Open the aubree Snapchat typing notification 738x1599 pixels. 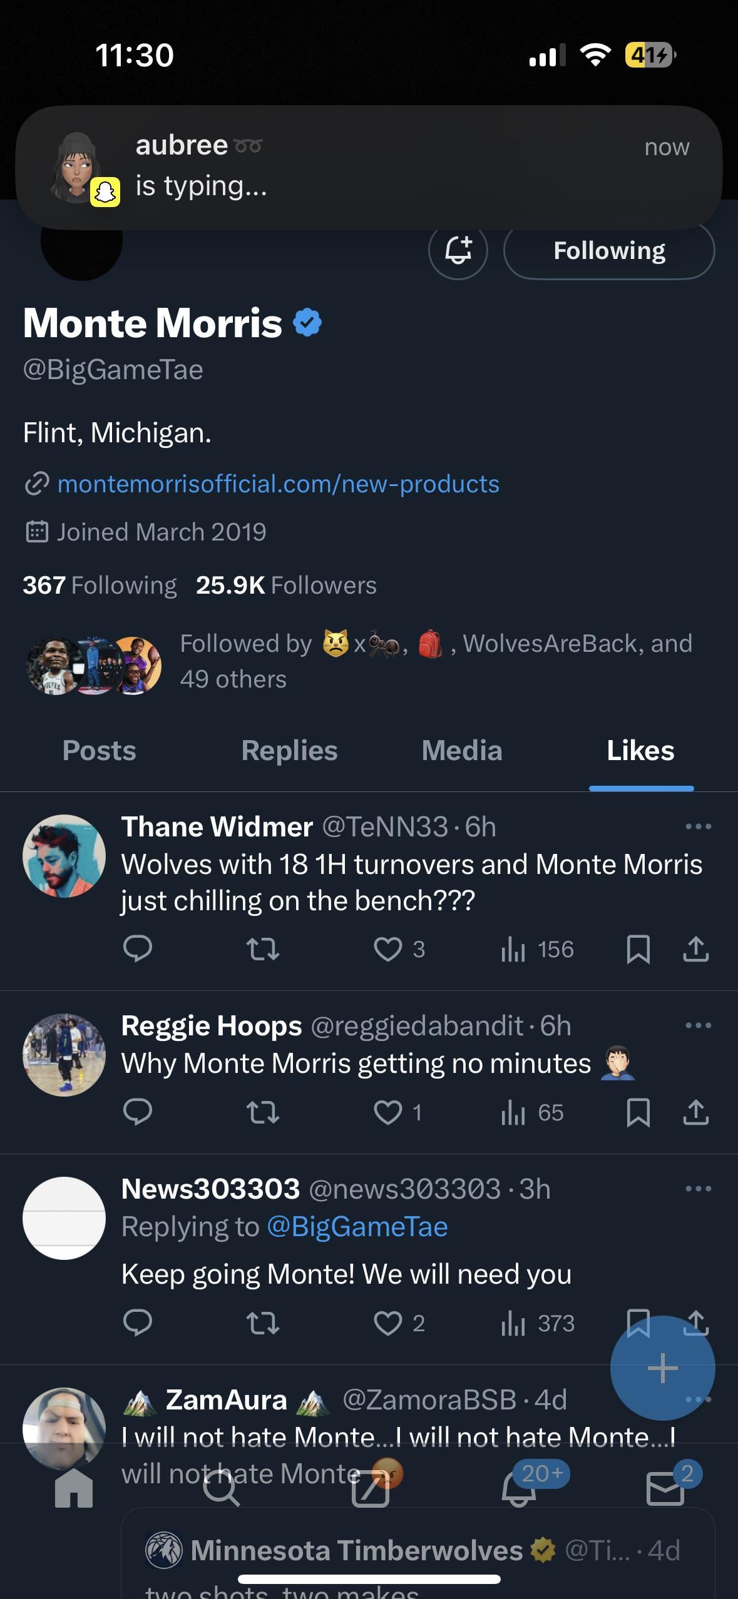[369, 166]
